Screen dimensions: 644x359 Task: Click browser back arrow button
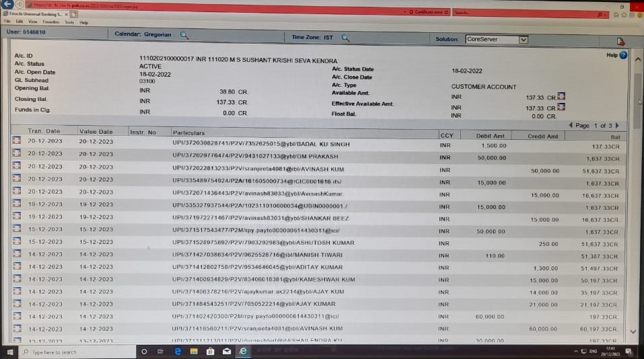(7, 5)
